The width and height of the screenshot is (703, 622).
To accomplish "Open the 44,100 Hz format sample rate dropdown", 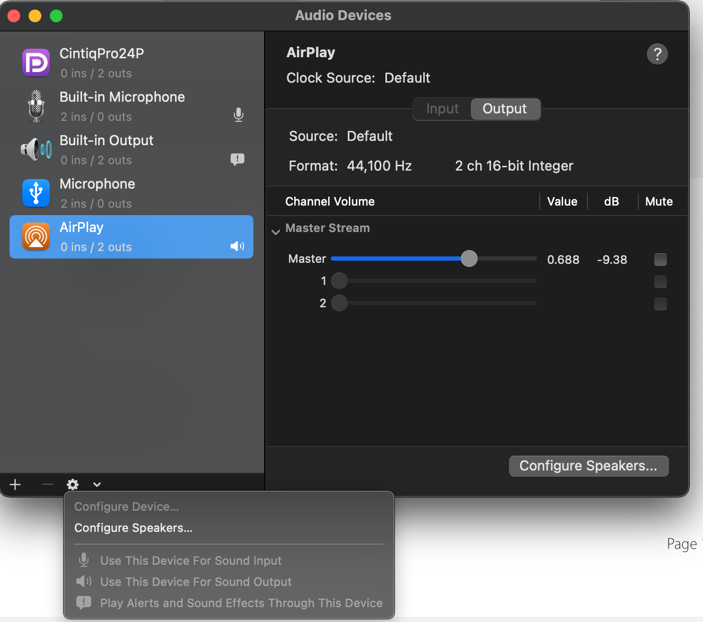I will (x=380, y=166).
